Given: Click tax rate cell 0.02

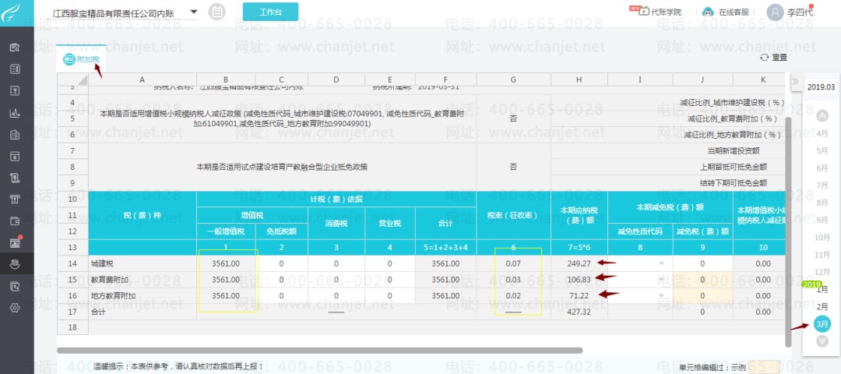Looking at the screenshot, I should 513,295.
